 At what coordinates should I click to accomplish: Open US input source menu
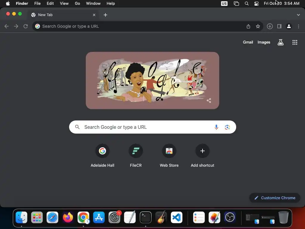click(x=224, y=4)
